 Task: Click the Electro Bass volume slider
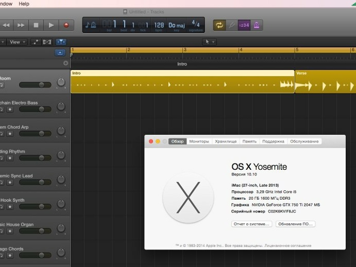click(35, 109)
